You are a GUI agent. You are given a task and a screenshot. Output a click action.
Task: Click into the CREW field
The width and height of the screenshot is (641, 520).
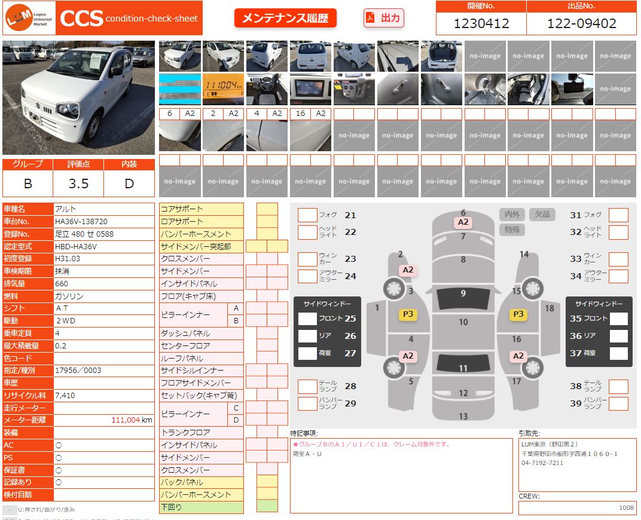[x=577, y=507]
